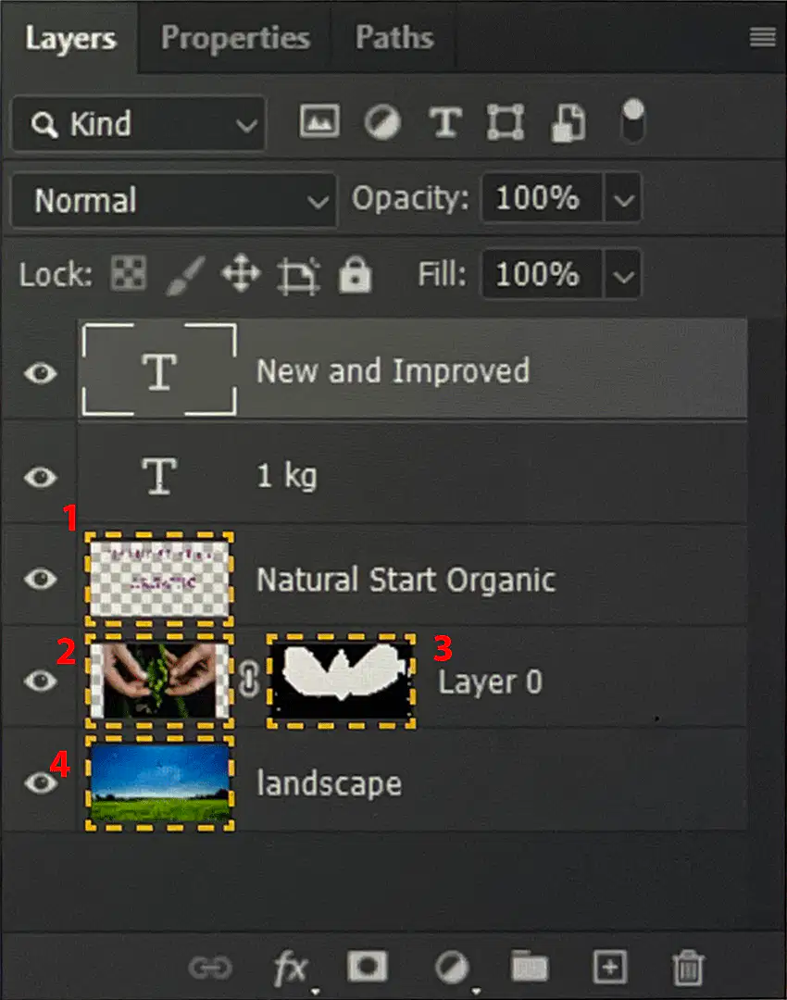787x1000 pixels.
Task: Filter for adjustment layers icon
Action: 382,122
